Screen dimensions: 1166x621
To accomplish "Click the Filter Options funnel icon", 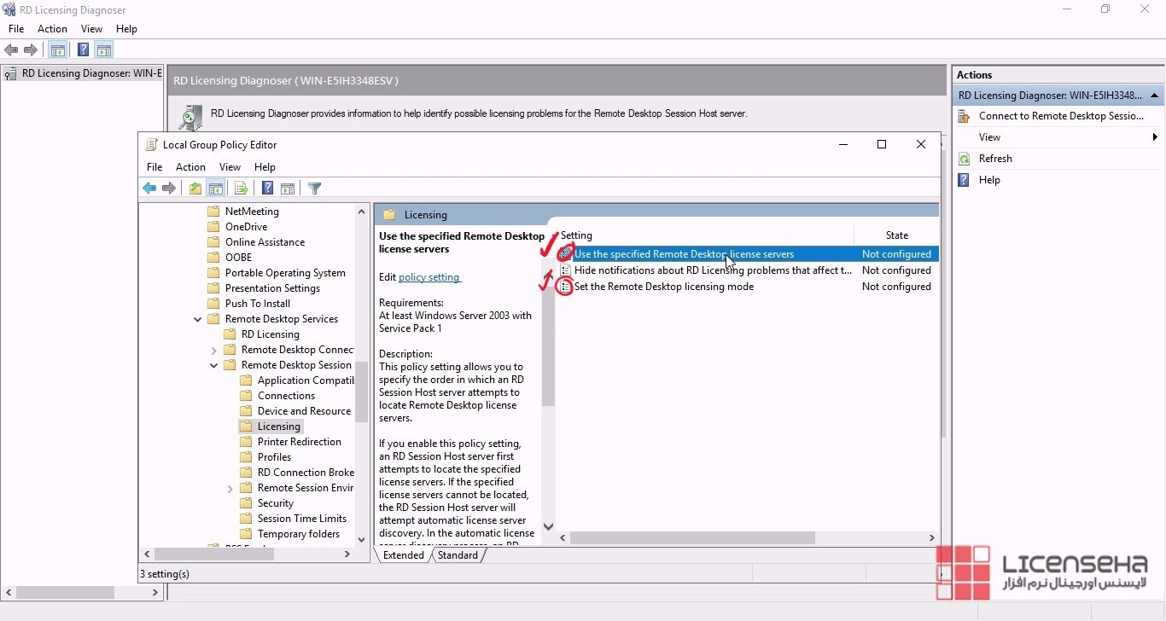I will click(x=314, y=189).
